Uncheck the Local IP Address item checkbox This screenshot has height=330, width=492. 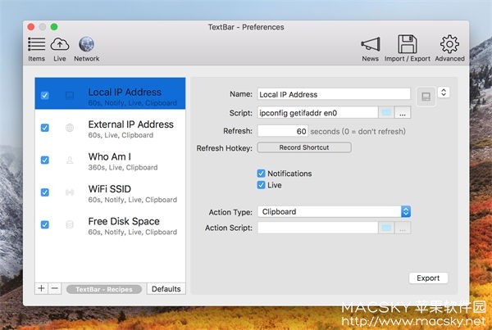click(45, 95)
